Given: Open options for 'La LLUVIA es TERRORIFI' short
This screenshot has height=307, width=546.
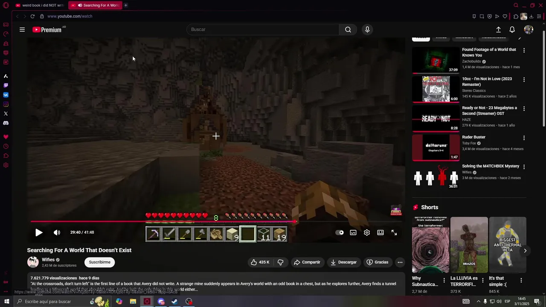Looking at the screenshot, I should (x=482, y=281).
